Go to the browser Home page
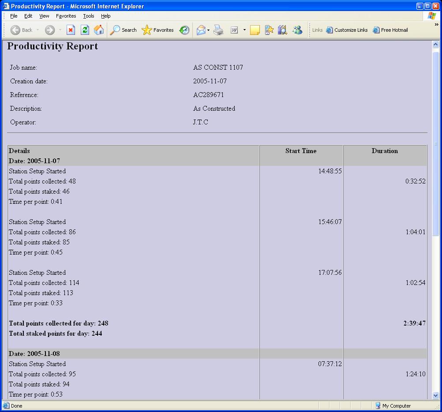The height and width of the screenshot is (412, 442). click(x=99, y=30)
